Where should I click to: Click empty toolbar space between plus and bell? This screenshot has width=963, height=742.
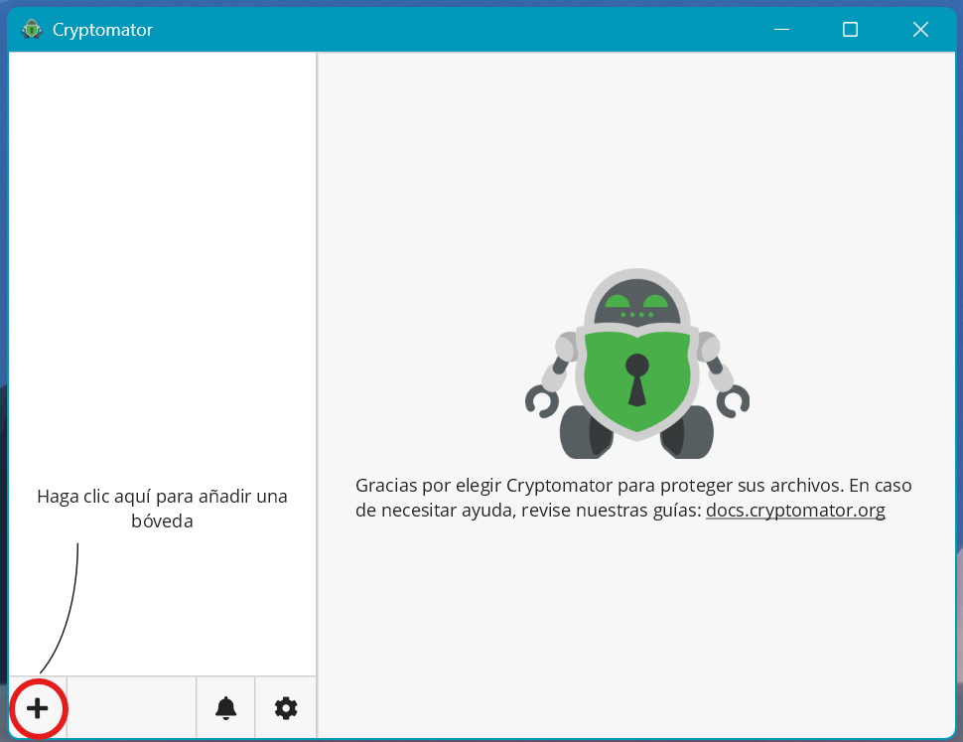132,708
